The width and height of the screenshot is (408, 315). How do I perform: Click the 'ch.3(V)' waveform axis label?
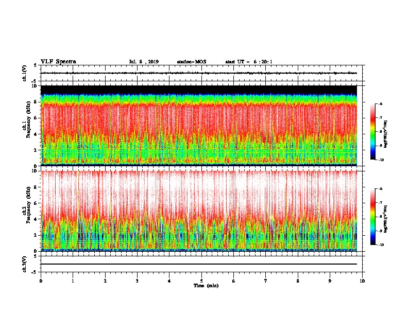(25, 264)
